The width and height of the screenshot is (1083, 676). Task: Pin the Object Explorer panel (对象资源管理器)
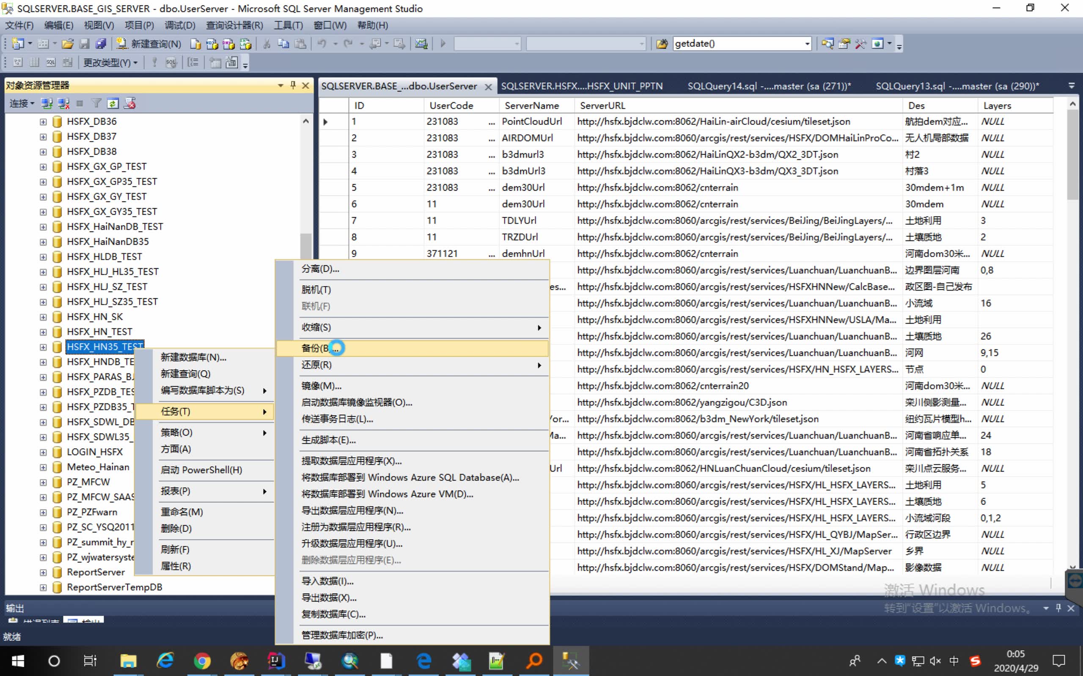pos(293,85)
